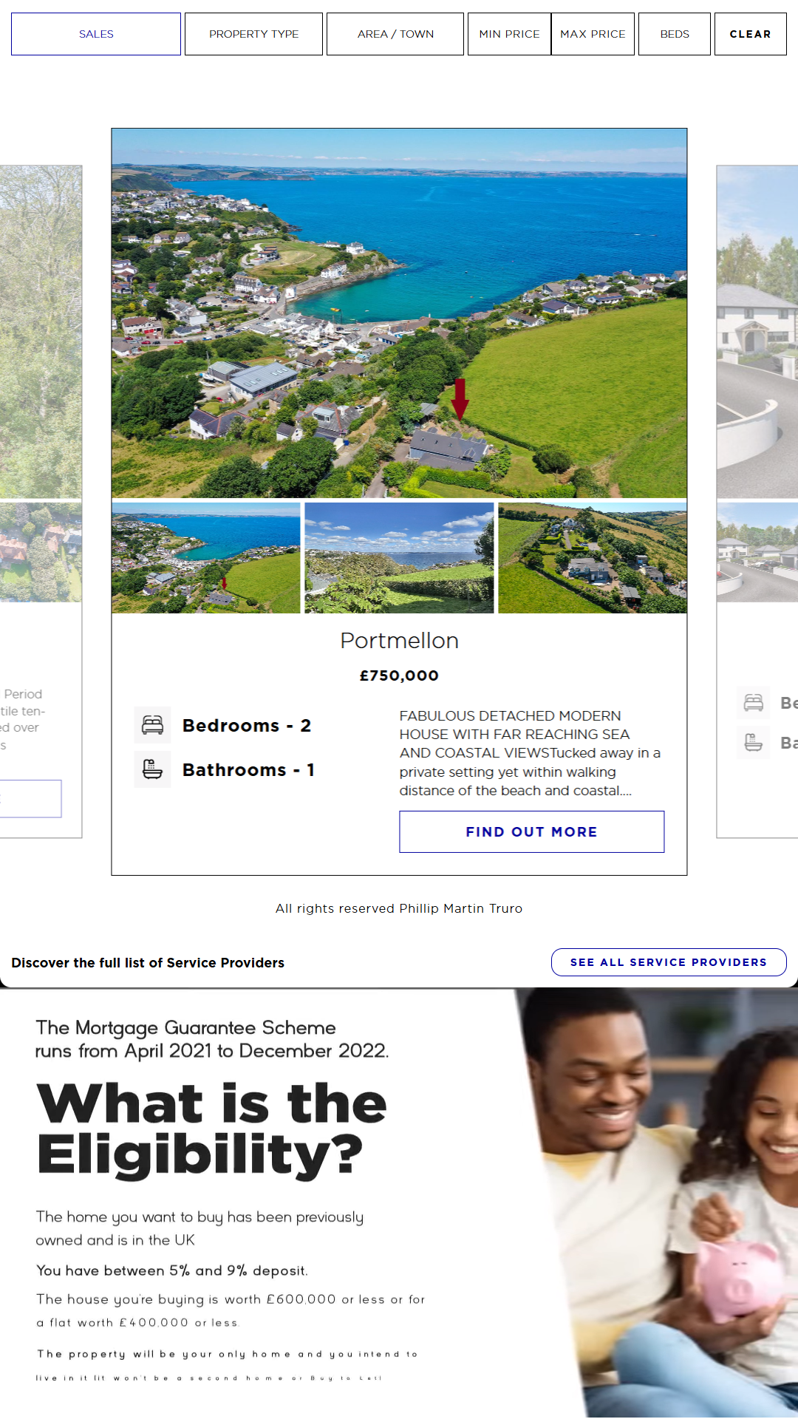Open the middle sea view thumbnail
798x1419 pixels.
pyautogui.click(x=399, y=558)
